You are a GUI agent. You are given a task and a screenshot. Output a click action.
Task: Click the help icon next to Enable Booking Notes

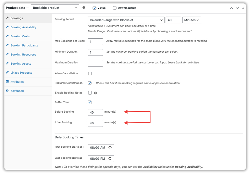(95, 93)
